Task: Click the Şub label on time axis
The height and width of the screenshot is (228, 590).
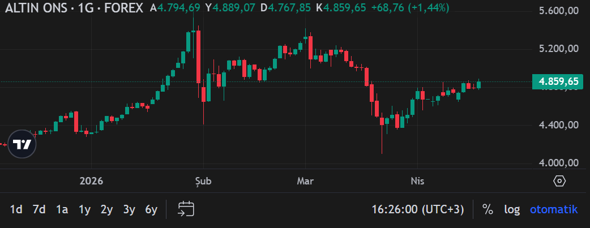Action: [x=203, y=182]
